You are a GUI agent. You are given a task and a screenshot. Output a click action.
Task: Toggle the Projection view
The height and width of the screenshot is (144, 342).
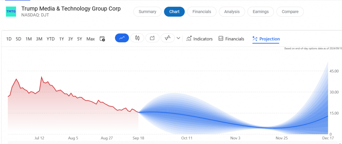click(x=266, y=39)
